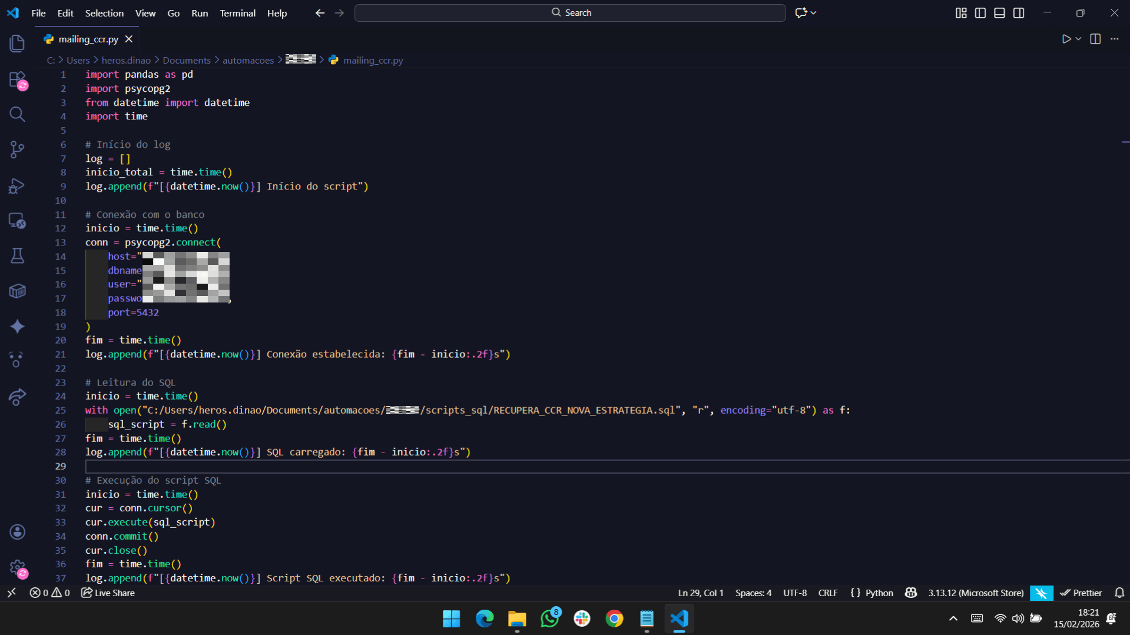Open the Manage settings gear
Image resolution: width=1130 pixels, height=635 pixels.
[x=18, y=568]
